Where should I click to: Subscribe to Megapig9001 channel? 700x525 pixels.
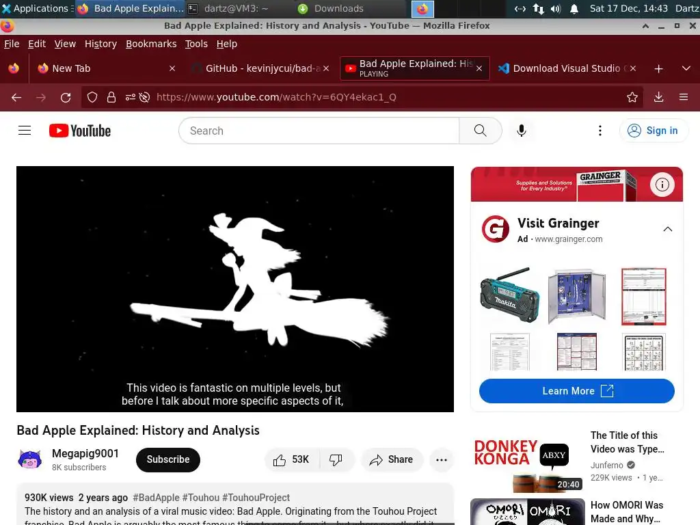click(168, 459)
